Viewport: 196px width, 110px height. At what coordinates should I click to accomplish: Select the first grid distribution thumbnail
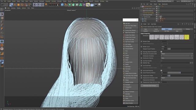pyautogui.click(x=152, y=37)
